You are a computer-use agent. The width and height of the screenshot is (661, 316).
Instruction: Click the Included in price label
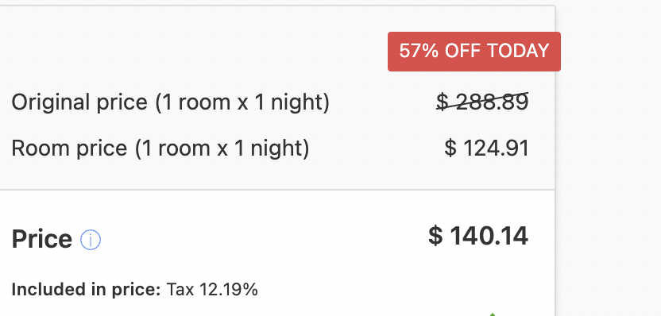click(86, 290)
